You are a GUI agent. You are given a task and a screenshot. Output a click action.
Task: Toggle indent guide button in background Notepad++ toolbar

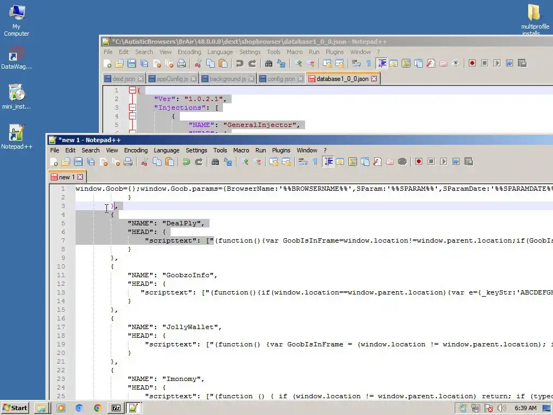pyautogui.click(x=382, y=64)
